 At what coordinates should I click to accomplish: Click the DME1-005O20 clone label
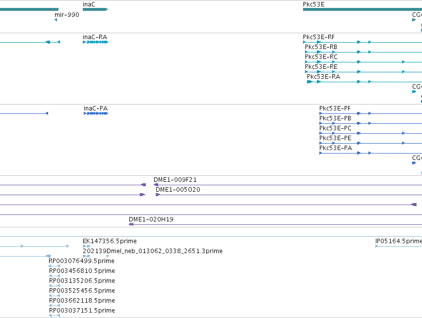[178, 190]
